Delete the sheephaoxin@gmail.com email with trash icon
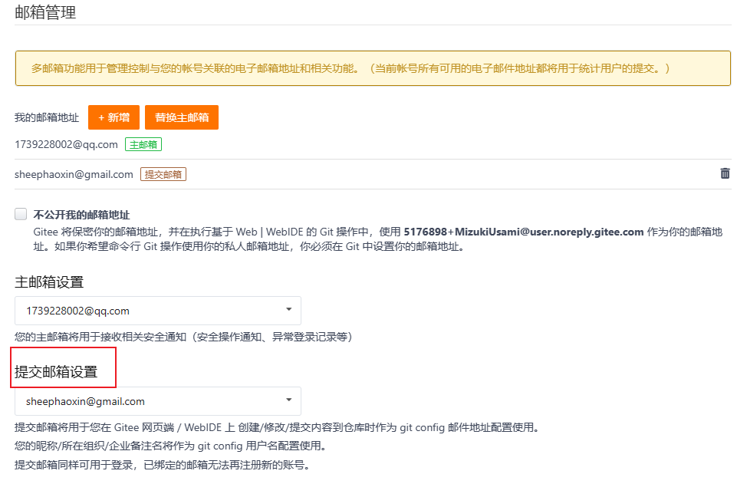This screenshot has width=747, height=484. pyautogui.click(x=725, y=173)
